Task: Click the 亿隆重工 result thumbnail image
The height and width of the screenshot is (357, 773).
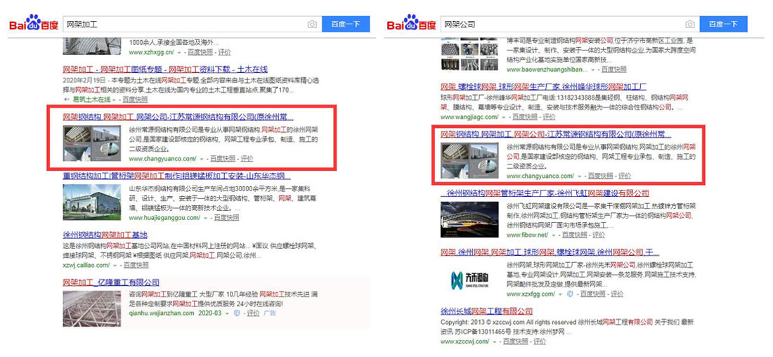Action: (93, 304)
